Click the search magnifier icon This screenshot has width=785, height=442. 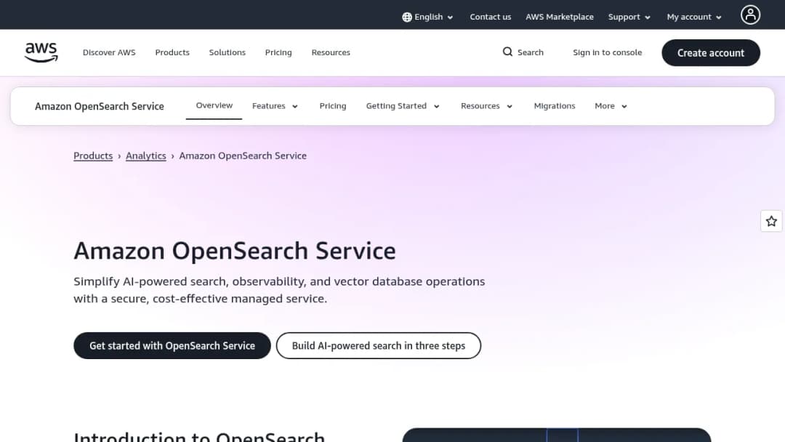pos(507,52)
